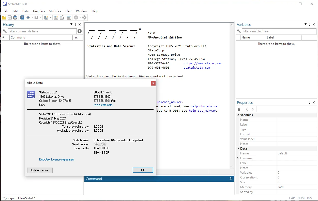Click the https://www.stata.com link in Results
This screenshot has height=201, width=318.
202,63
